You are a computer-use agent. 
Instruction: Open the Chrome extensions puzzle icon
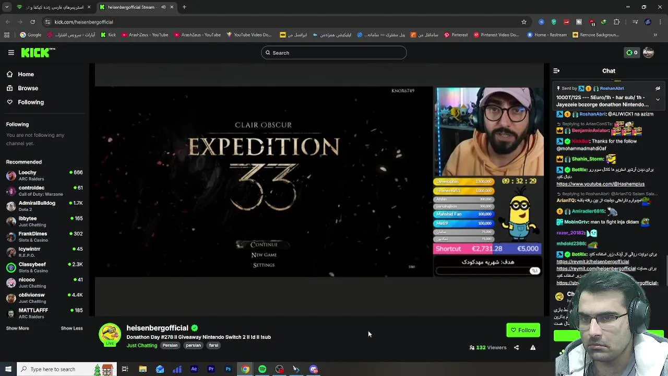click(x=617, y=22)
